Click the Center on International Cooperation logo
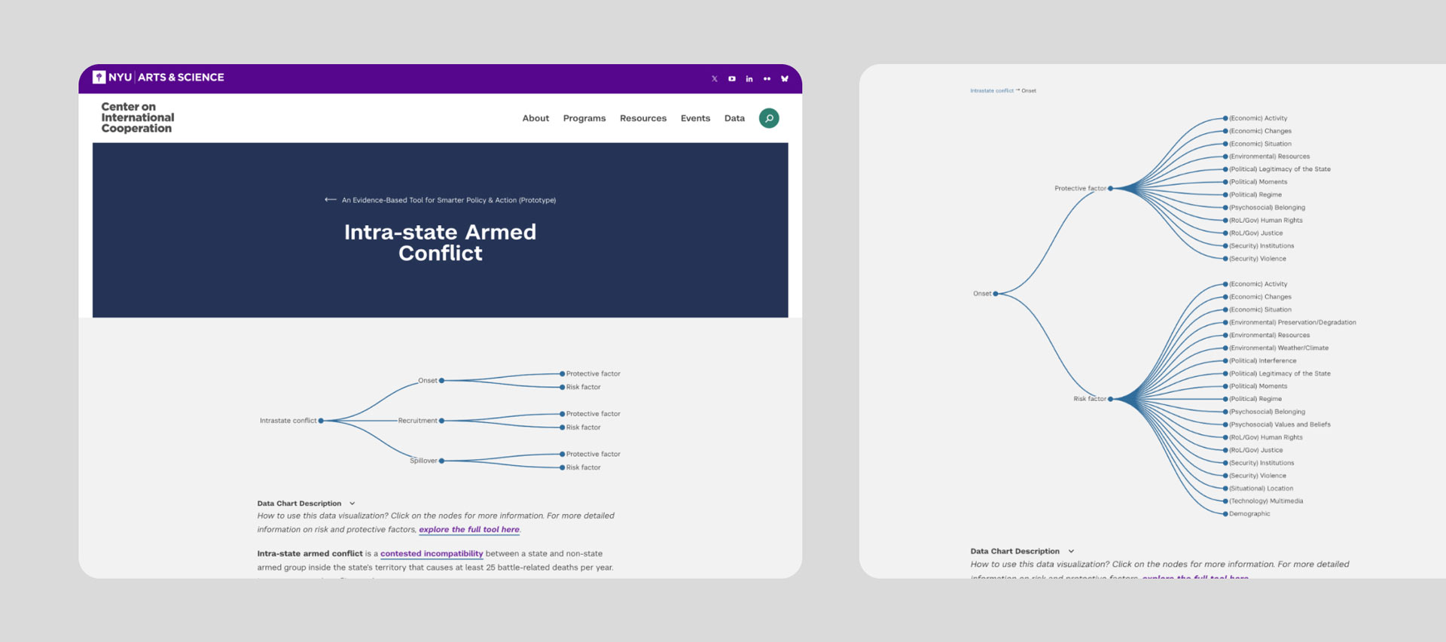 138,118
